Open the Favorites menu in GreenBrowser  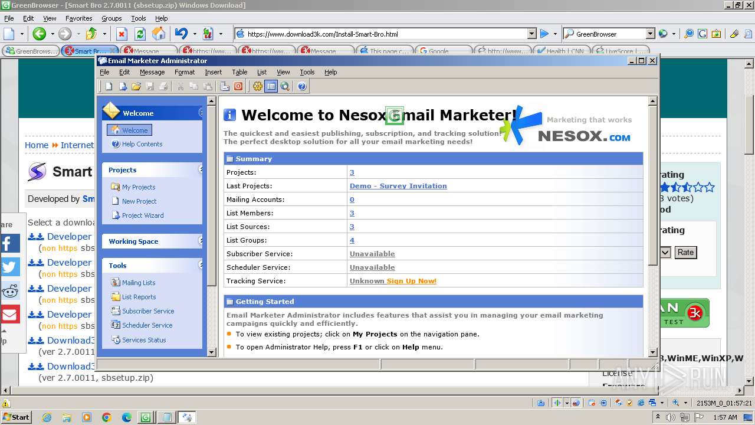pos(78,18)
